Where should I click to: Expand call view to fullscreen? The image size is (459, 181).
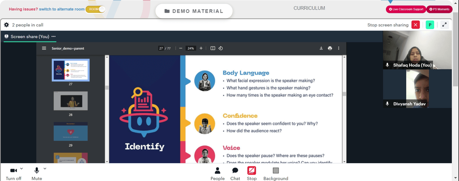(444, 25)
